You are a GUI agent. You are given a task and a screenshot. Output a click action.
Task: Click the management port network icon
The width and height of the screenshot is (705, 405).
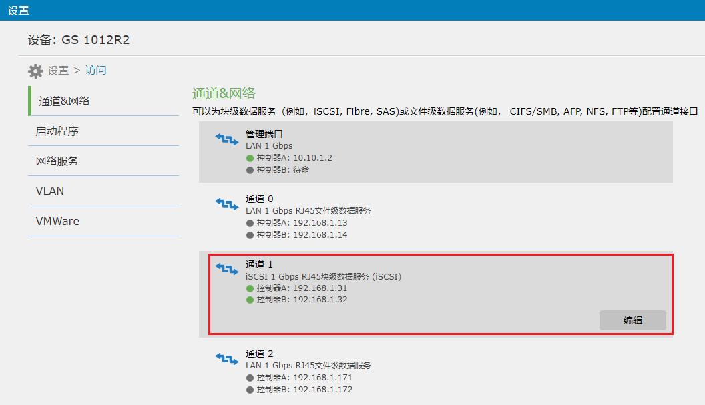(226, 138)
